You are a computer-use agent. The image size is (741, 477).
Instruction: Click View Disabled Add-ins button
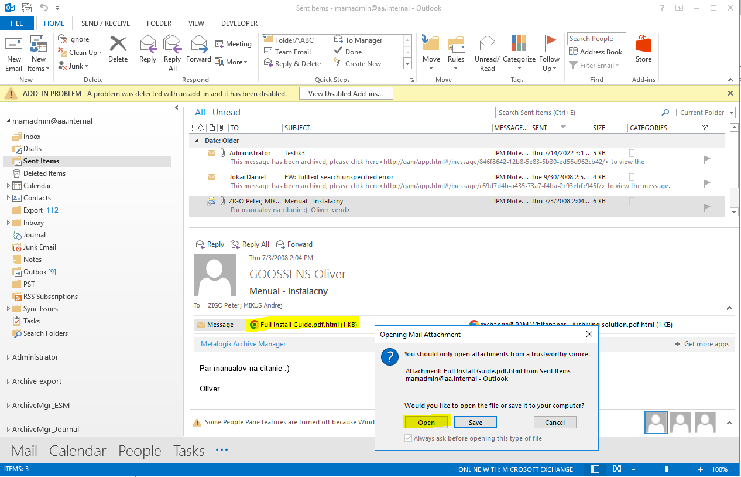346,93
